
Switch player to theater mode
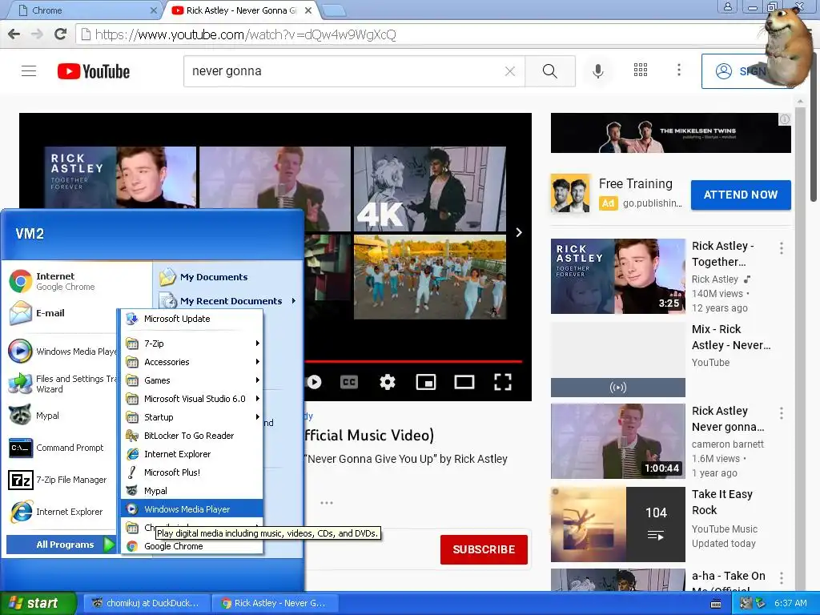point(464,382)
